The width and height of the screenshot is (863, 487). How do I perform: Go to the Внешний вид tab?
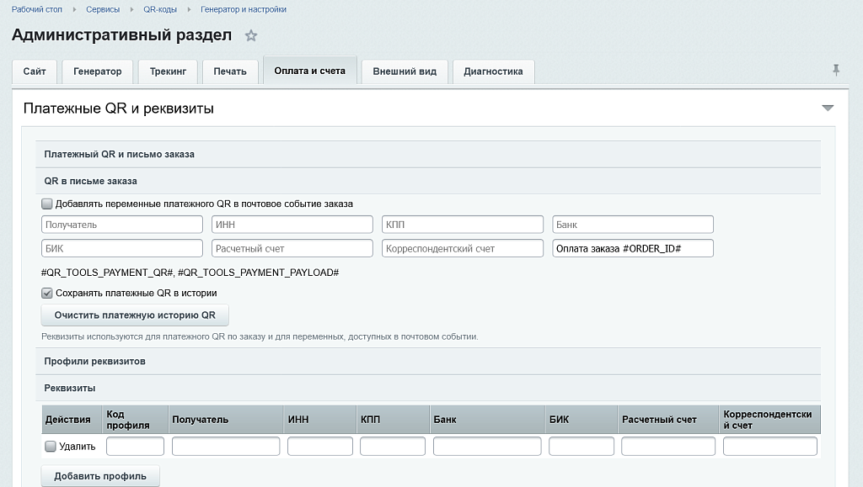(x=405, y=71)
